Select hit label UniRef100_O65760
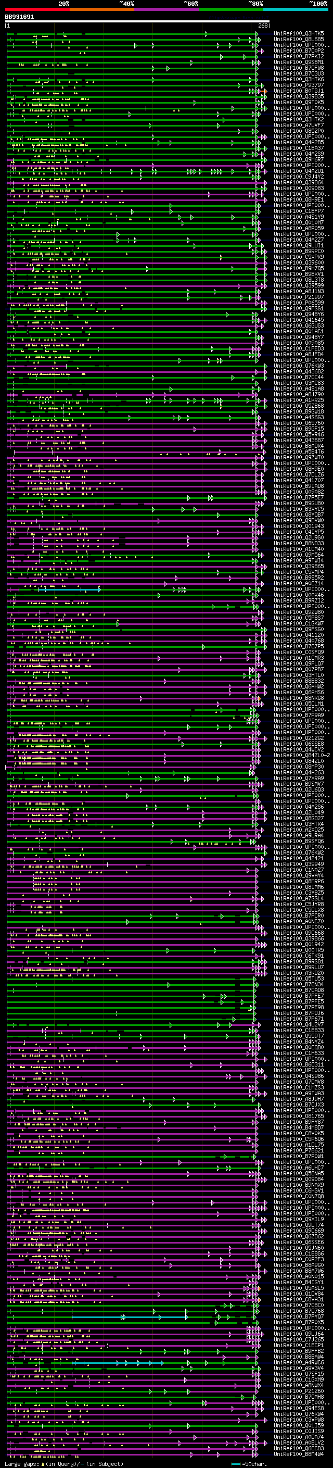Image resolution: width=333 pixels, height=1468 pixels. [299, 423]
